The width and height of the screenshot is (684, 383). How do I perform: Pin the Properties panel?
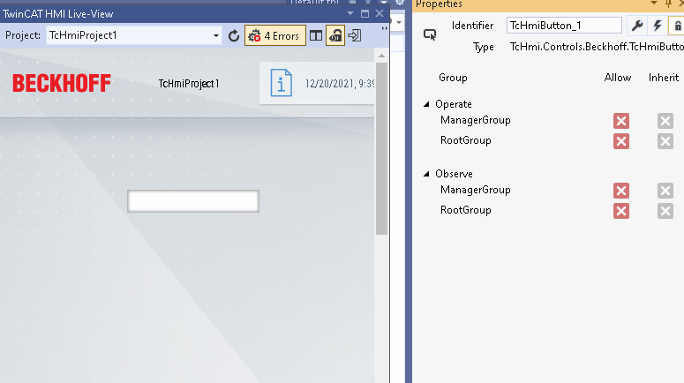(668, 4)
